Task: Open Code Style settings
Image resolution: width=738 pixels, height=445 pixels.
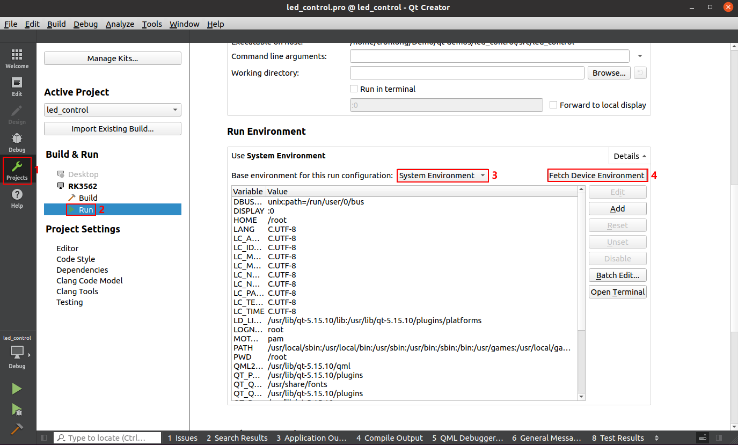Action: point(76,259)
